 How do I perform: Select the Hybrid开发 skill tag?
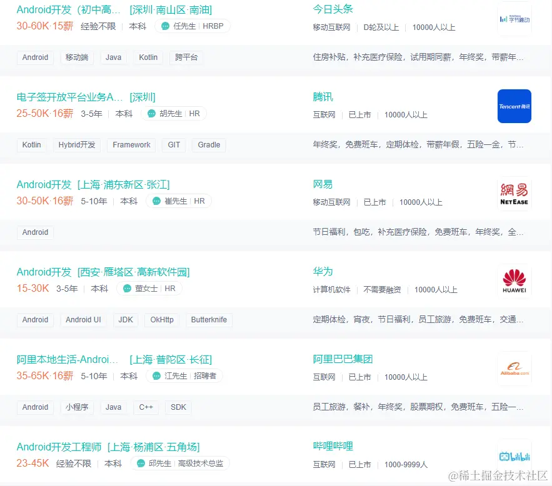click(77, 145)
